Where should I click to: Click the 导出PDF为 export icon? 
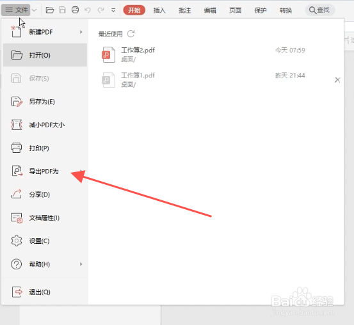[x=17, y=171]
